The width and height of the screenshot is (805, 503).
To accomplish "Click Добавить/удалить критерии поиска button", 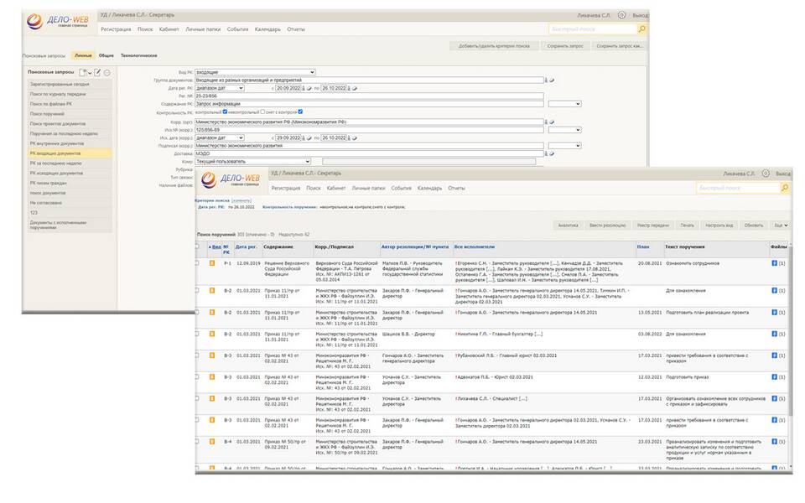I will [494, 46].
